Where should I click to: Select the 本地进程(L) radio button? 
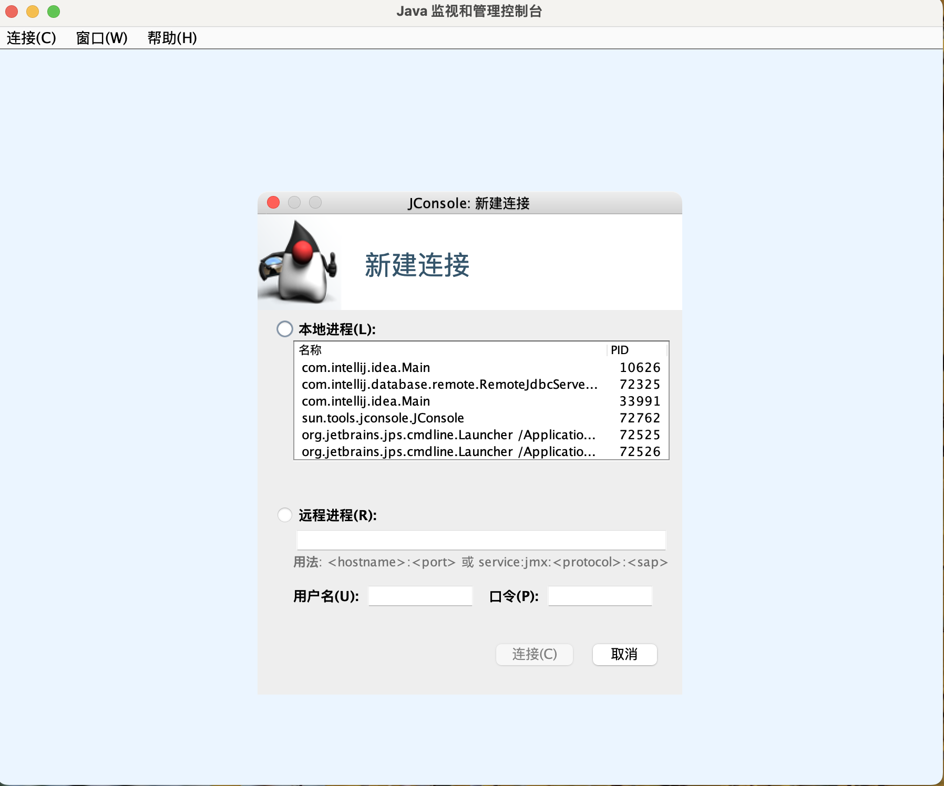tap(285, 329)
